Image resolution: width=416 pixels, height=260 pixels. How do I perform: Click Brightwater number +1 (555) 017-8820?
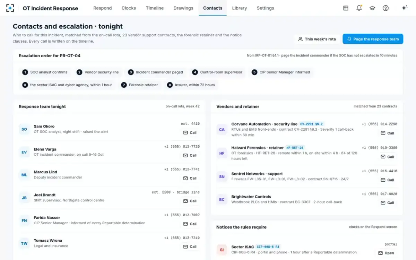click(x=380, y=194)
